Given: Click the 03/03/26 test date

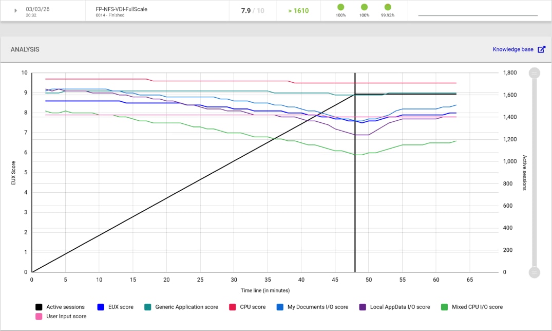Looking at the screenshot, I should click(37, 9).
